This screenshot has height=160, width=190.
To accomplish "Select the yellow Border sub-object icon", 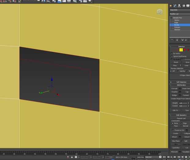I will click(181, 50).
